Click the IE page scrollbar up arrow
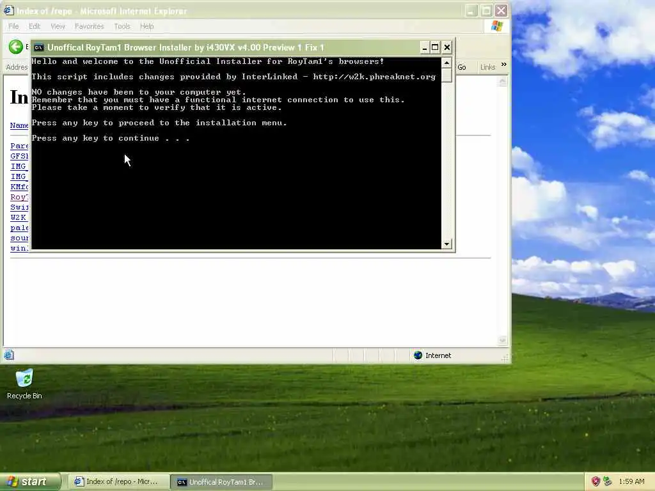 click(503, 81)
